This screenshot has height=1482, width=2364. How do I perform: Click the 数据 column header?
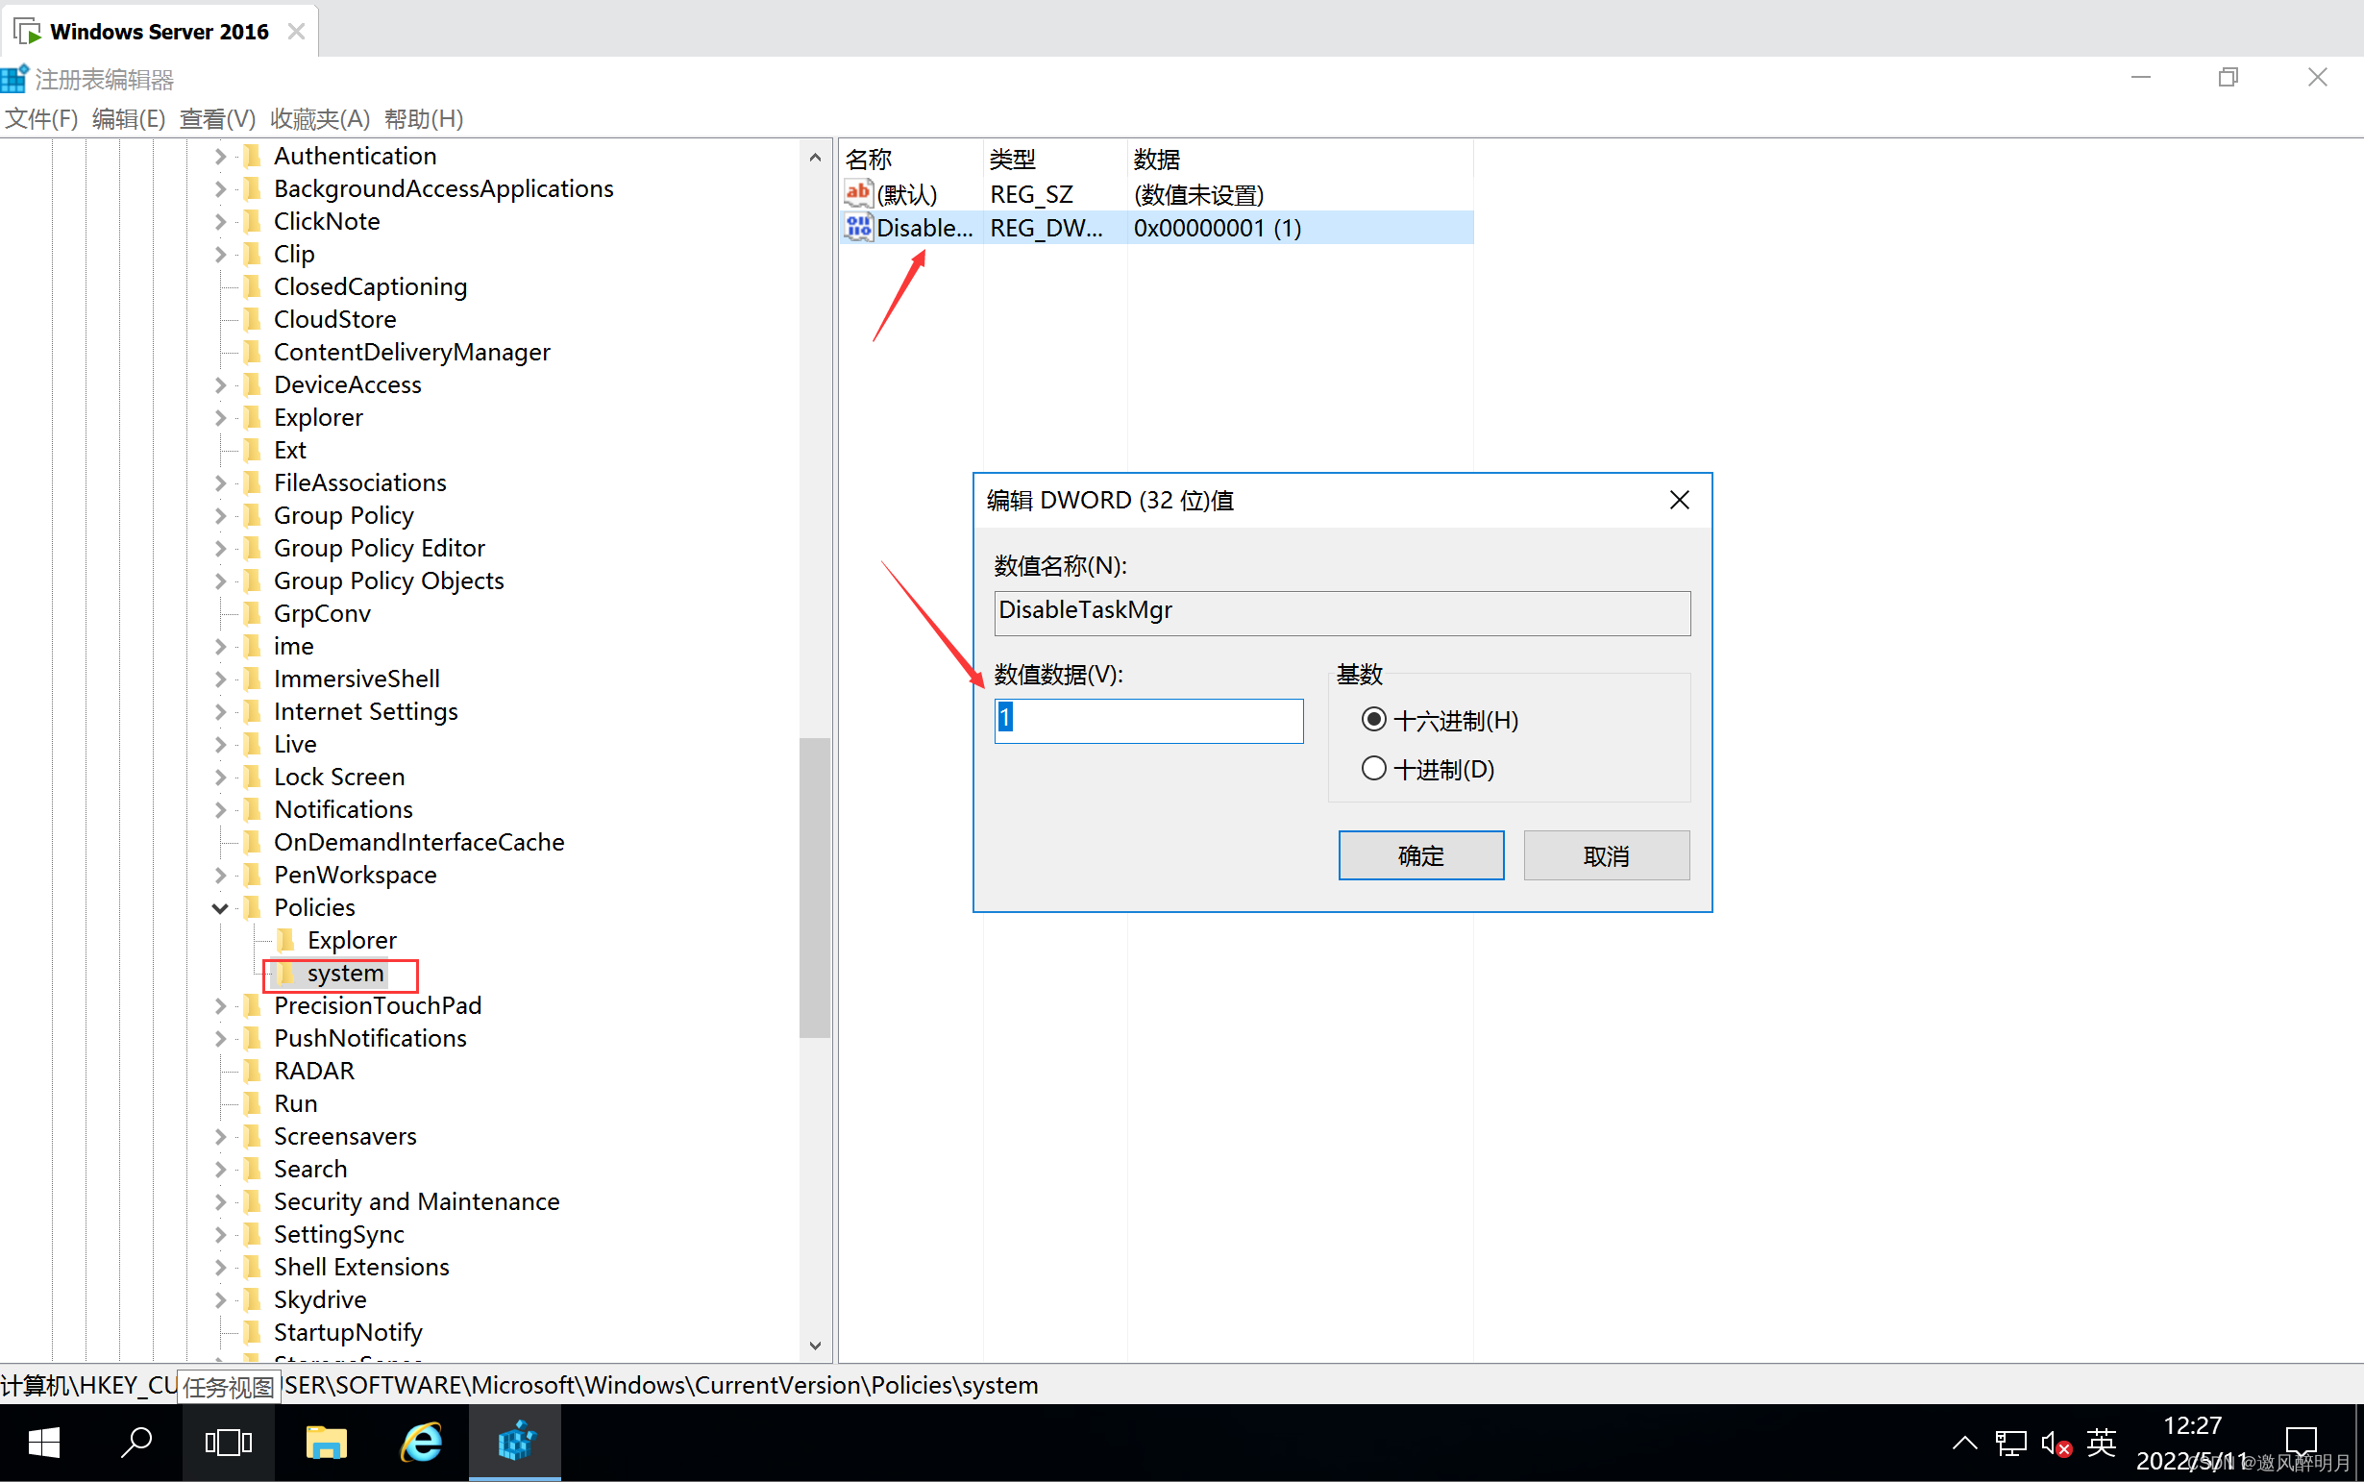[x=1299, y=159]
